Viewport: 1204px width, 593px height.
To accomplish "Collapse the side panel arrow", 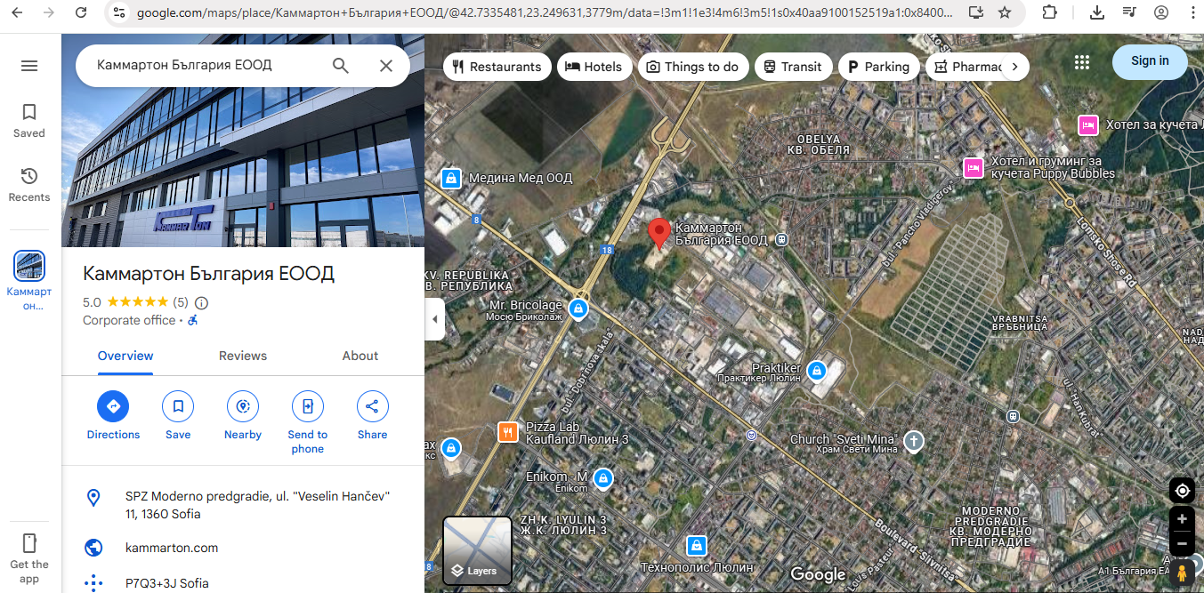I will (x=434, y=319).
